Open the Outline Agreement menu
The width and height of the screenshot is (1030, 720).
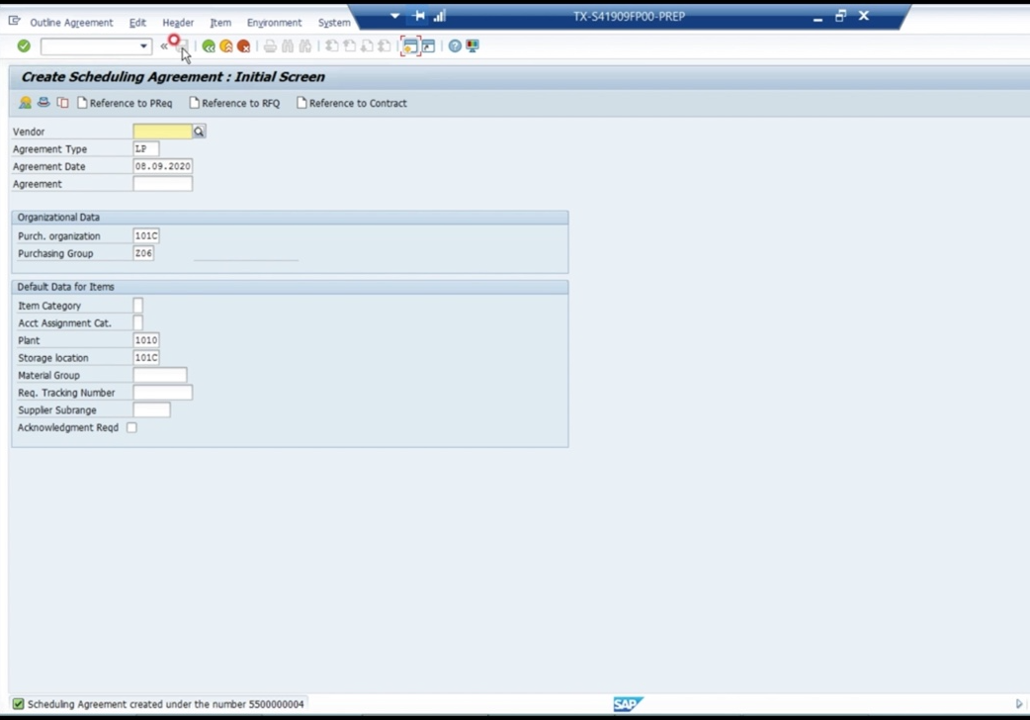(71, 23)
